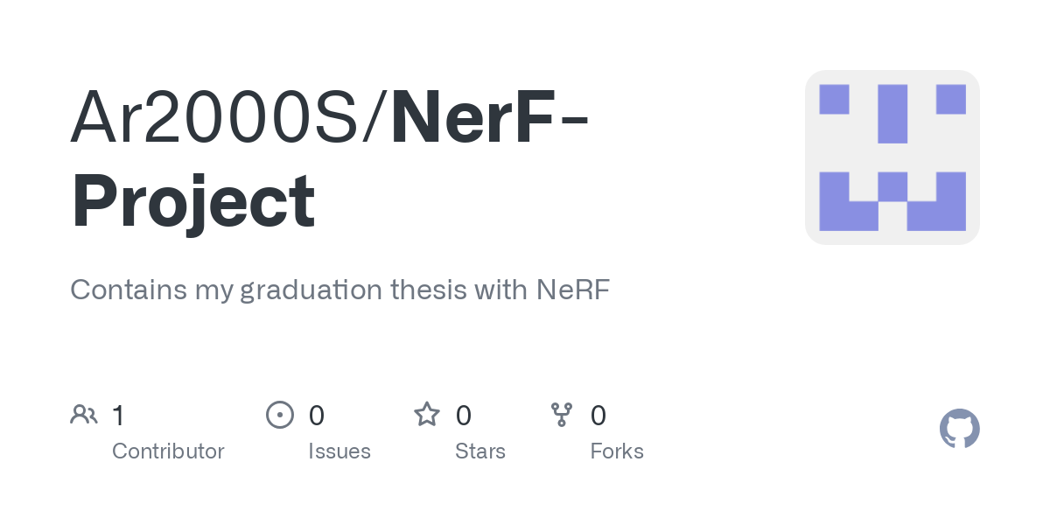This screenshot has width=1050, height=525.
Task: Select the Issues label
Action: pyautogui.click(x=339, y=451)
